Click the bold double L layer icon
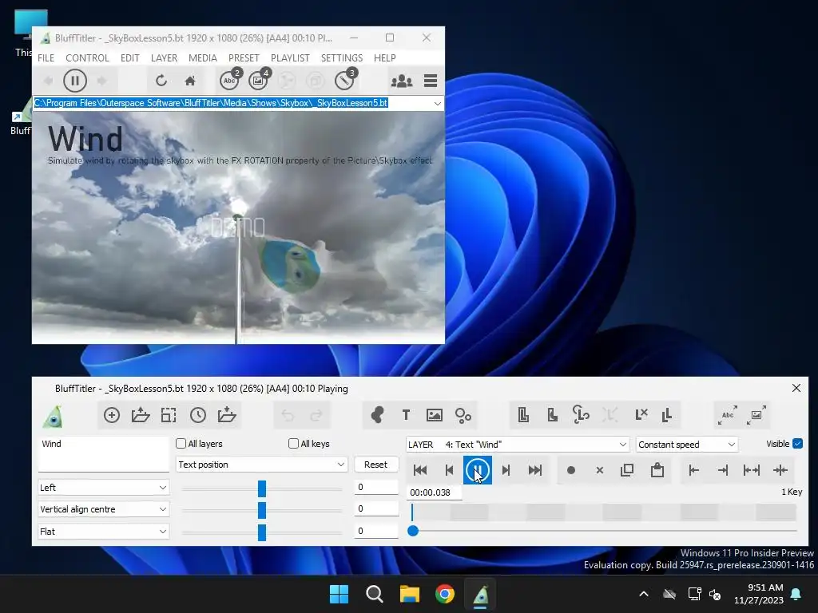This screenshot has height=613, width=818. click(x=667, y=415)
